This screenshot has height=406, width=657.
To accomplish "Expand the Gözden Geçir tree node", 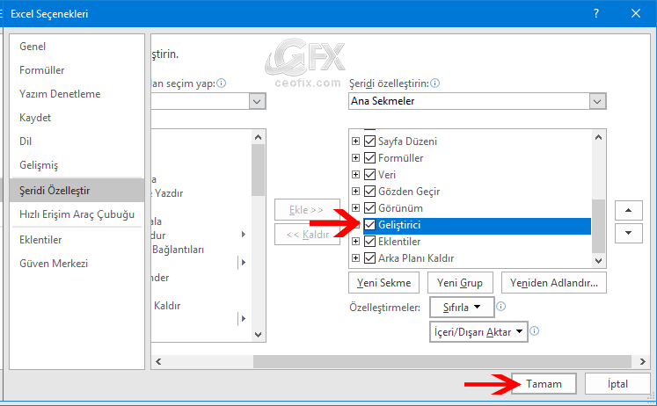I will point(355,192).
